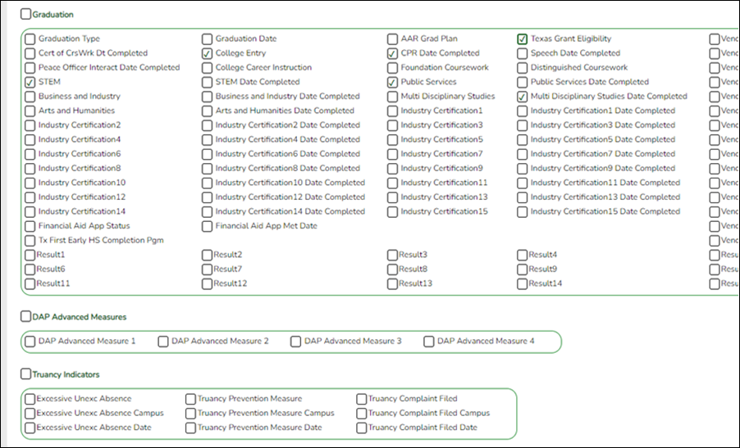Uncheck the Public Services checkbox
This screenshot has width=740, height=448.
(x=393, y=83)
